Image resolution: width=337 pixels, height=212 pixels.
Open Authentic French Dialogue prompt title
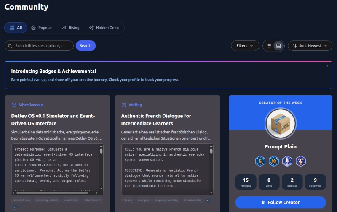pyautogui.click(x=156, y=119)
